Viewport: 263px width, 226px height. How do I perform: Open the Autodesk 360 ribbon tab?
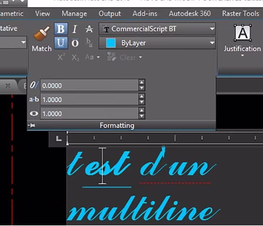click(190, 14)
